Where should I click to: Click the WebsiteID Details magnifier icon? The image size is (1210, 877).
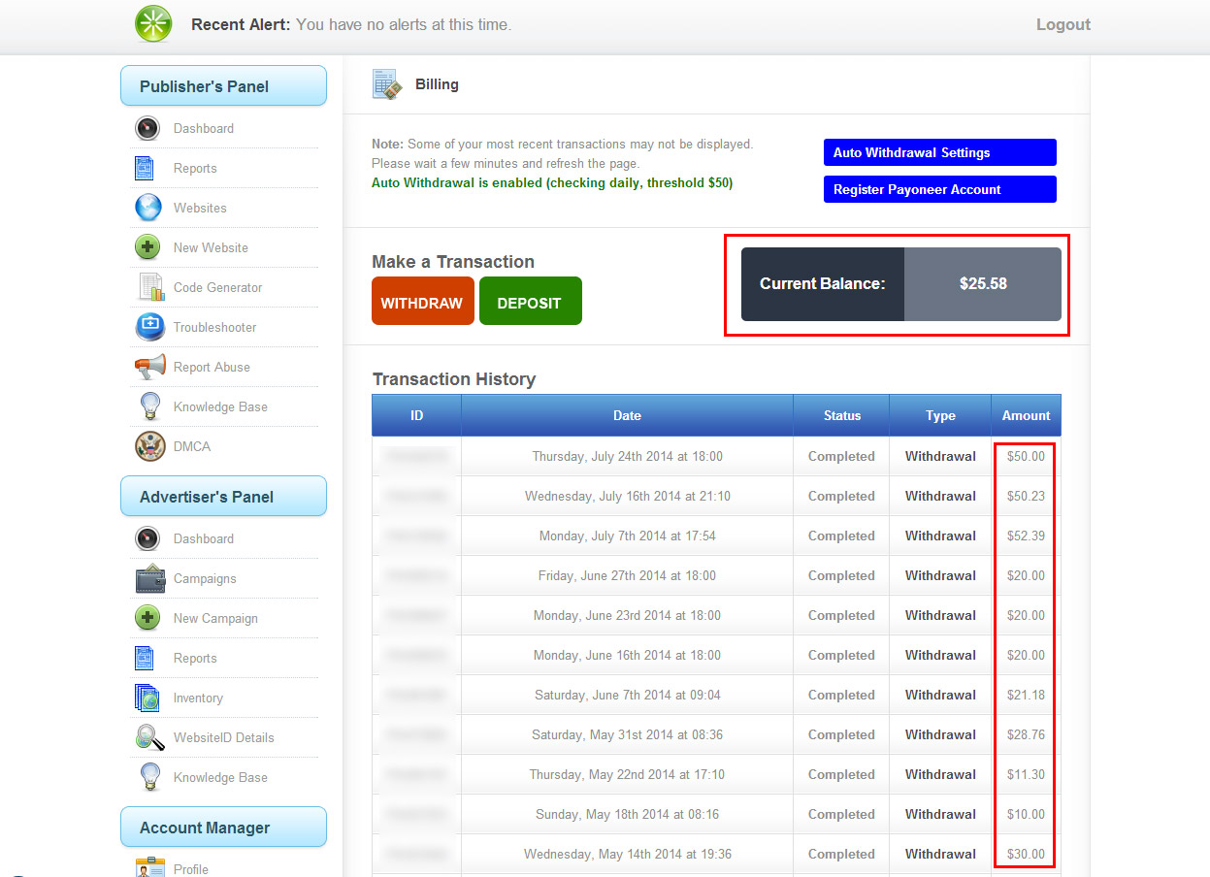[x=149, y=737]
